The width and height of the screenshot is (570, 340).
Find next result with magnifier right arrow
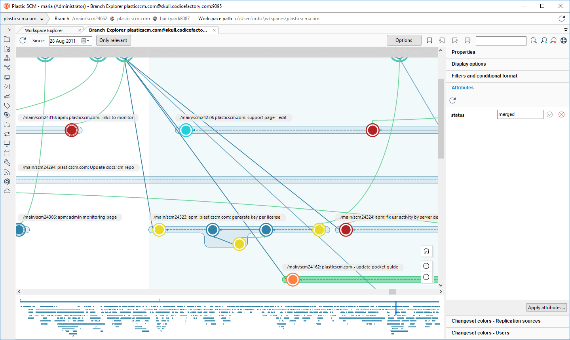point(544,40)
